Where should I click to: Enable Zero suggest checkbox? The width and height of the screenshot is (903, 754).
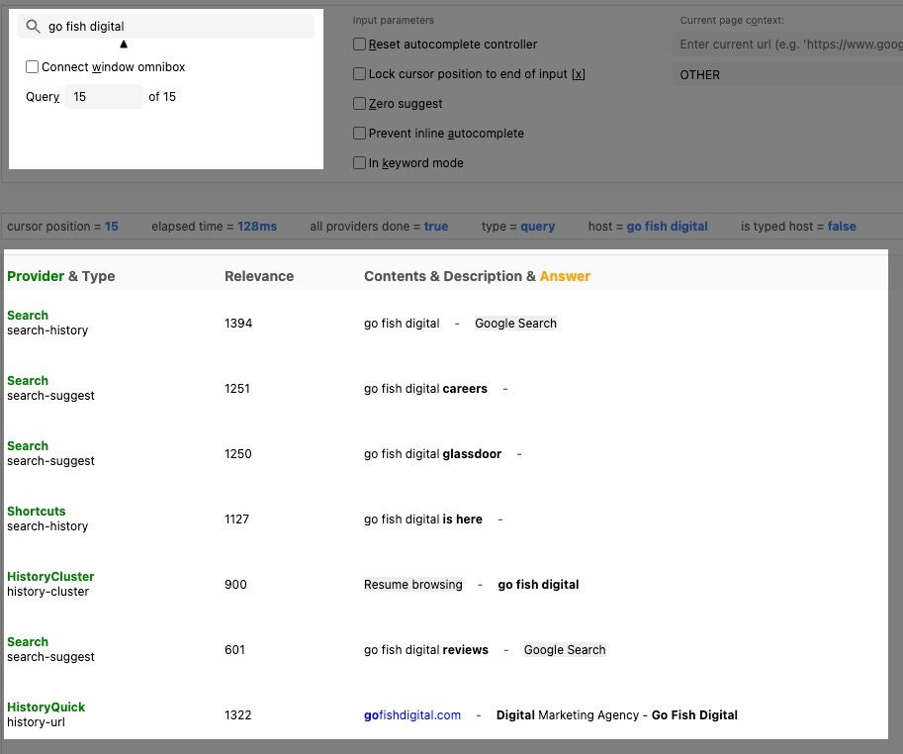pos(359,104)
